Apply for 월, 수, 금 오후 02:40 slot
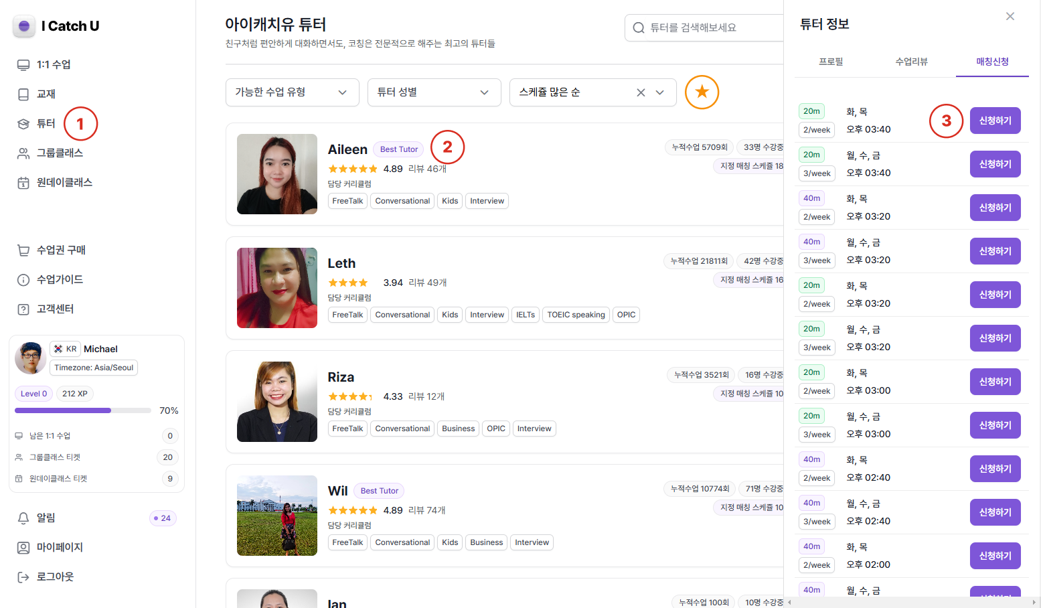Image resolution: width=1041 pixels, height=608 pixels. pyautogui.click(x=995, y=512)
